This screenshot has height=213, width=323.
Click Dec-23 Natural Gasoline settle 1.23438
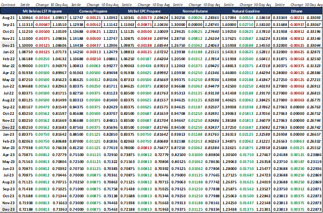coord(229,209)
